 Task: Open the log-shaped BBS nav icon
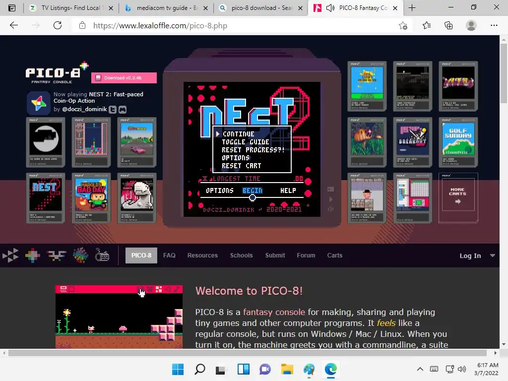point(102,255)
